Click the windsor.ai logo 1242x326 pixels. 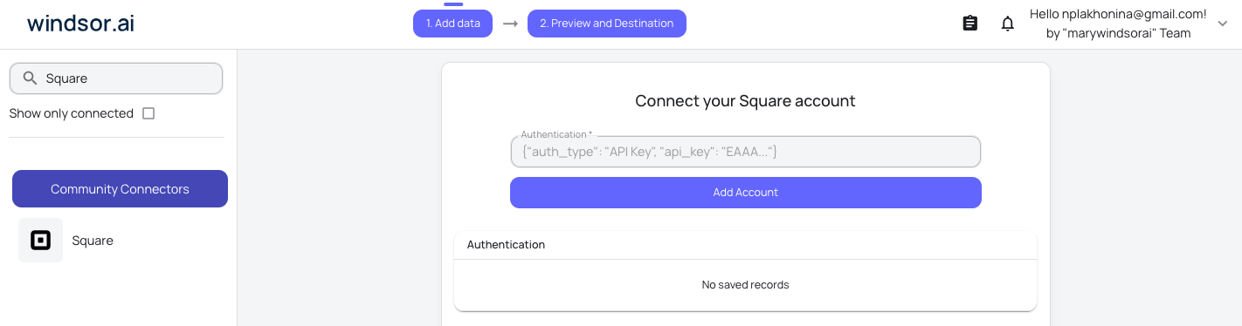click(x=81, y=24)
